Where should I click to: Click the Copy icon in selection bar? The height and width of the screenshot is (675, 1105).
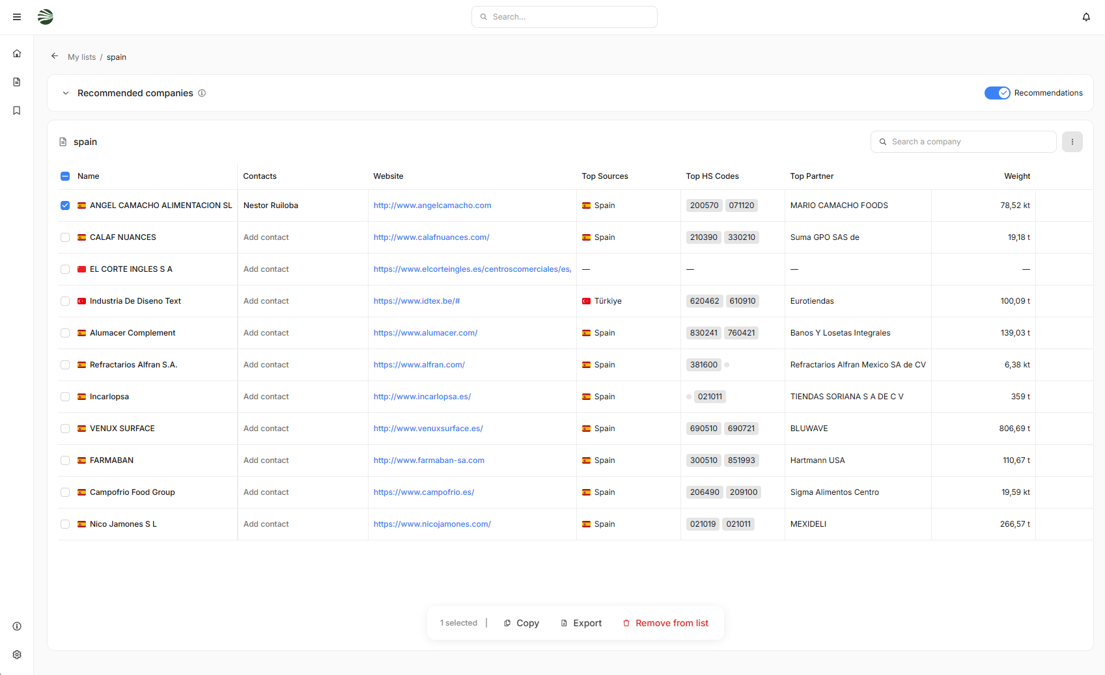pos(507,623)
